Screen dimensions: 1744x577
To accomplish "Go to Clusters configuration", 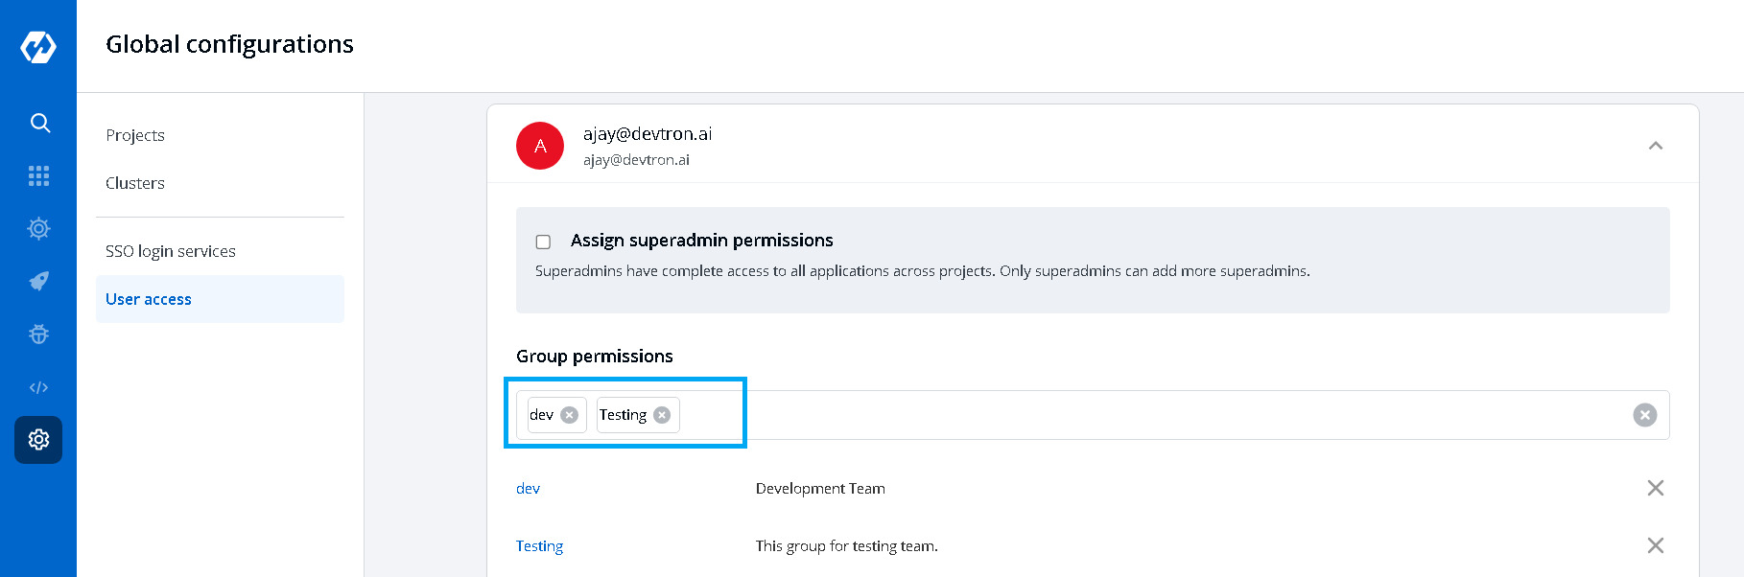I will [135, 183].
